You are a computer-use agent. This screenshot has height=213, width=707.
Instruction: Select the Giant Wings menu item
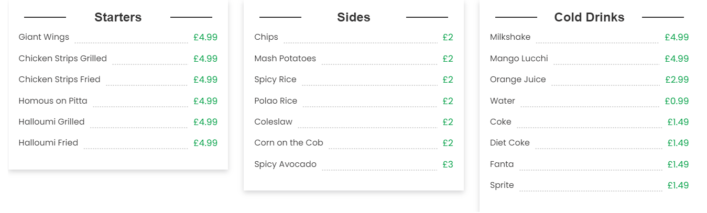[43, 37]
